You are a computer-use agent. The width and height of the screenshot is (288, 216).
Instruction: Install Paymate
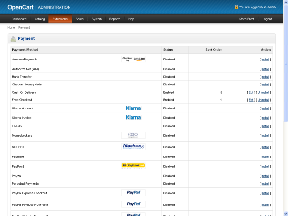tap(265, 157)
